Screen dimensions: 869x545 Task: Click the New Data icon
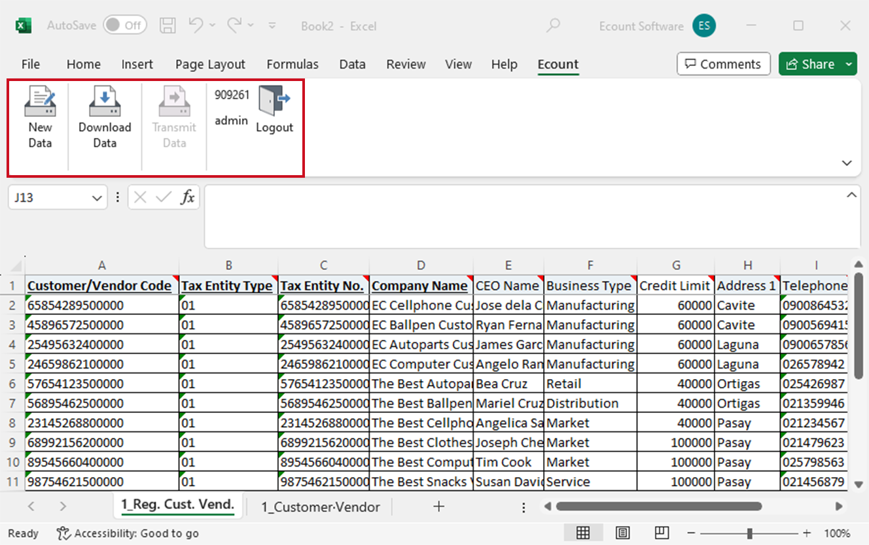(x=40, y=102)
